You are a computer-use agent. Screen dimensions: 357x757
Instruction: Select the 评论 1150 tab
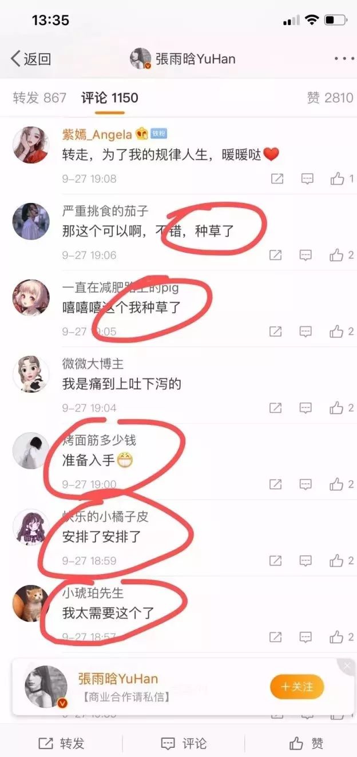(110, 98)
